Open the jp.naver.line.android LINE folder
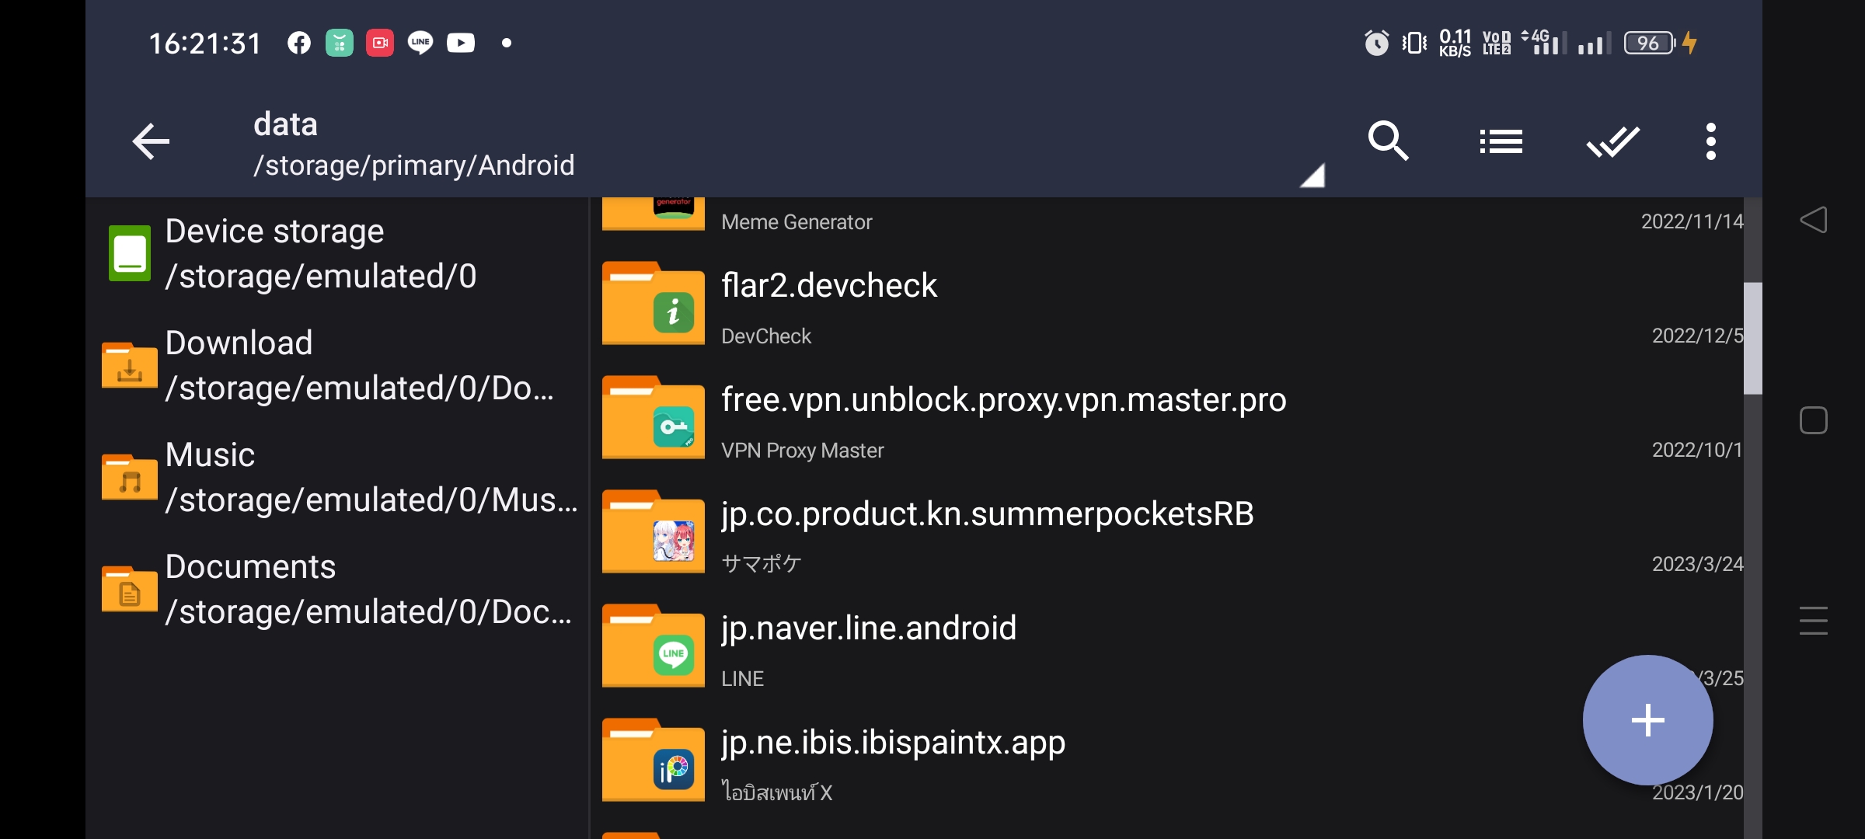1865x839 pixels. click(x=869, y=628)
